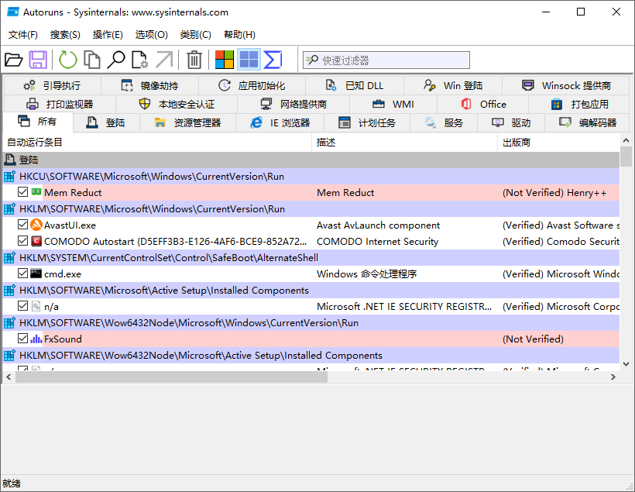Click the Copy documents toolbar icon
The height and width of the screenshot is (492, 635).
pyautogui.click(x=92, y=60)
